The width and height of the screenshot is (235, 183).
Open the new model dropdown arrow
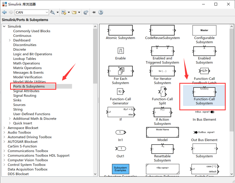[x=69, y=12]
